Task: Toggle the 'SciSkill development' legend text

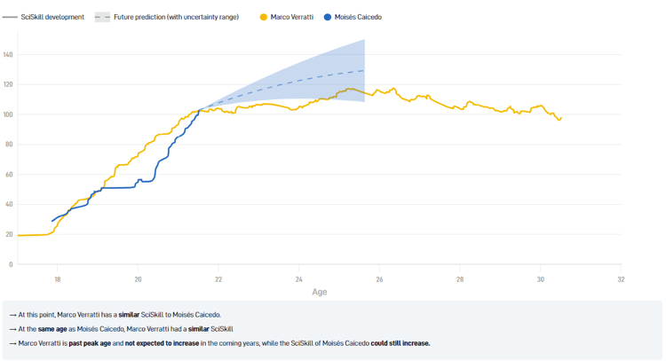Action: (x=52, y=17)
